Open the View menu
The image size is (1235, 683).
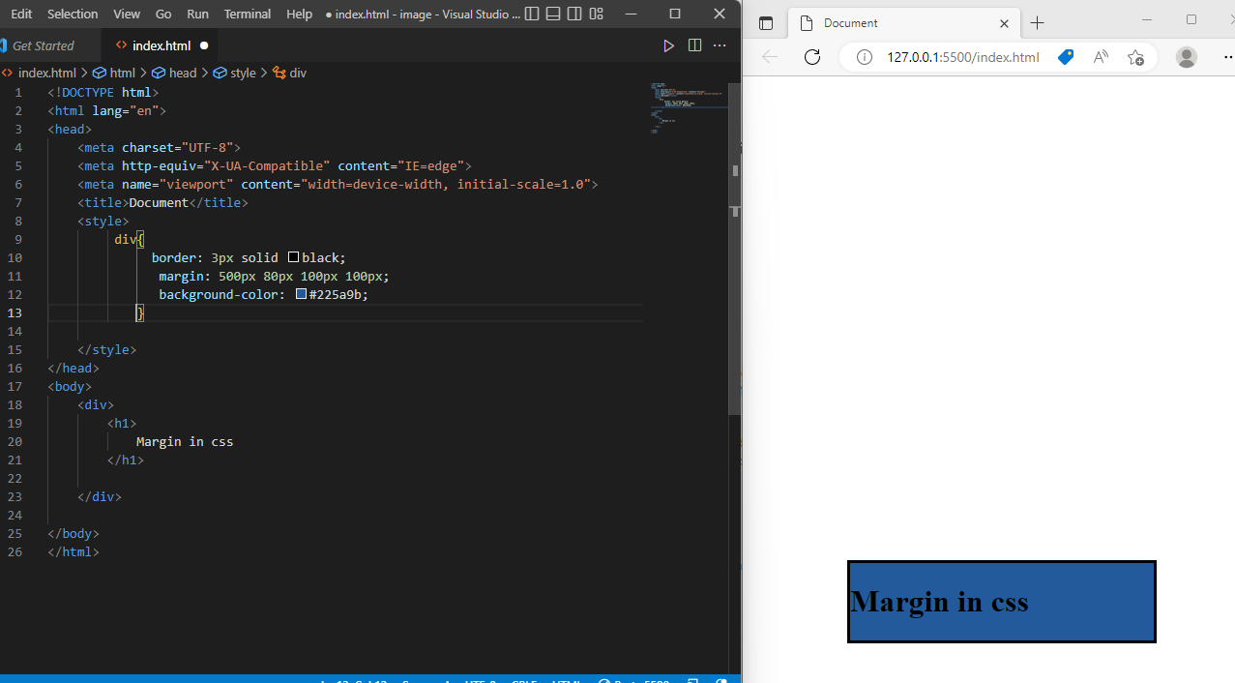pyautogui.click(x=127, y=14)
